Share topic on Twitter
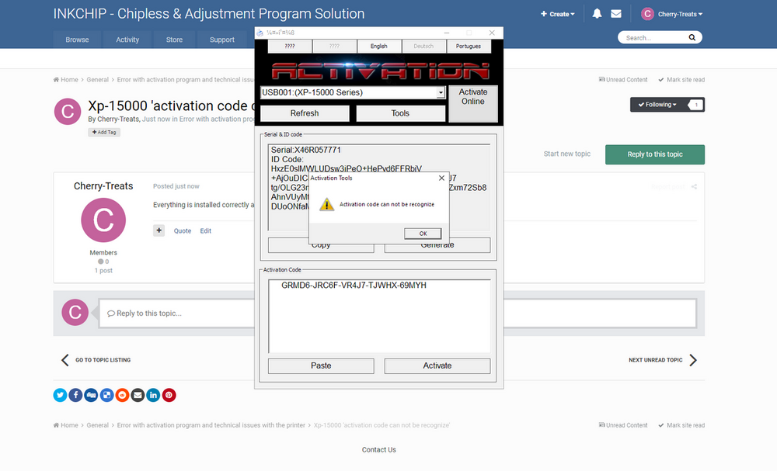777x471 pixels. click(x=60, y=395)
